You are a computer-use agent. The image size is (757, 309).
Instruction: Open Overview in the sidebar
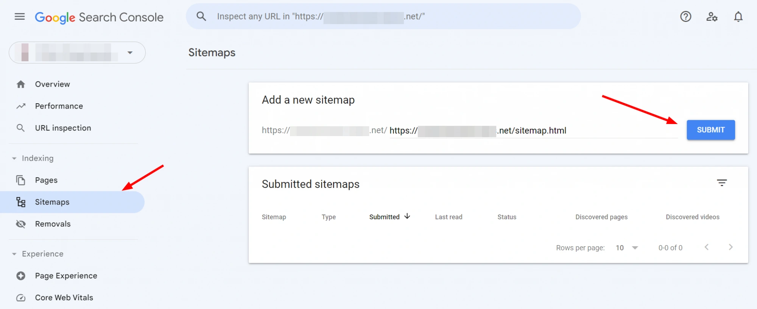pyautogui.click(x=52, y=84)
